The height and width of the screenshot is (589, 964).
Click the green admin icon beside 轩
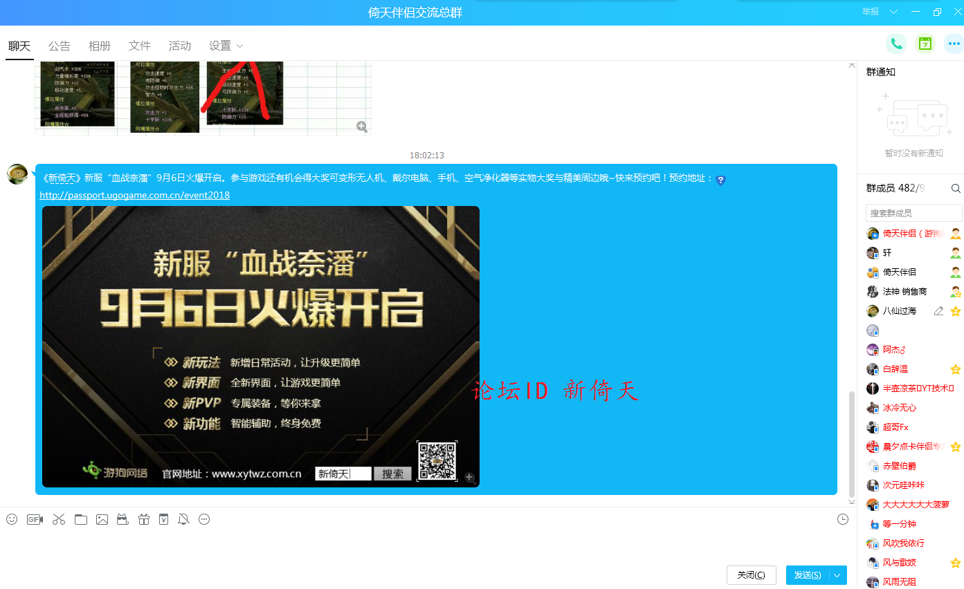[x=956, y=253]
